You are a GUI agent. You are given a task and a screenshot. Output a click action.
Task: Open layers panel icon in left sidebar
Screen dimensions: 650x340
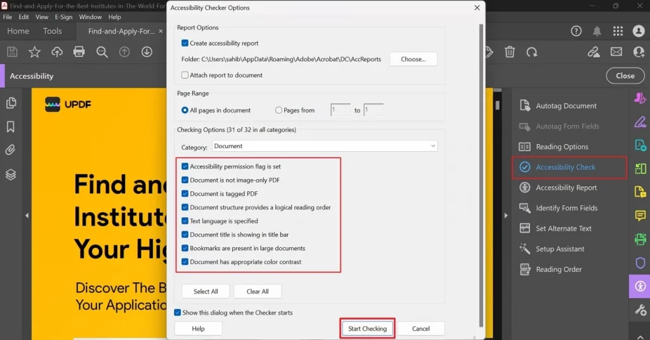point(11,174)
